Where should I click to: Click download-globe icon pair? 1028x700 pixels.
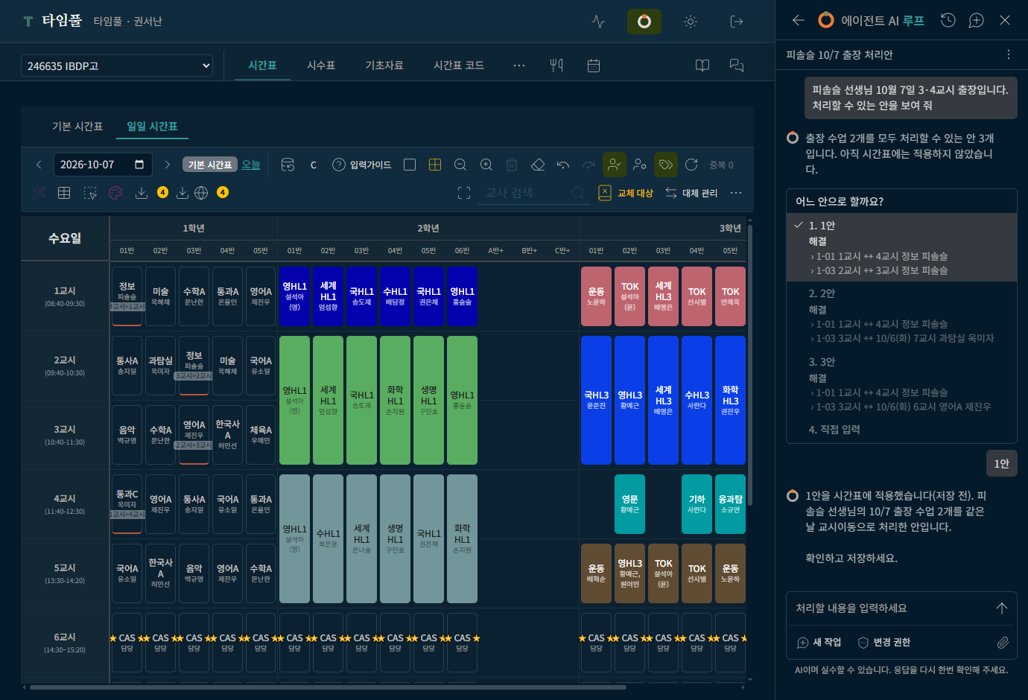tap(191, 193)
